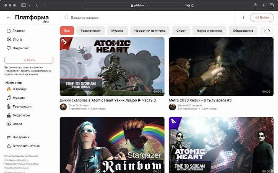Open Time To Scream channel avatar
The width and height of the screenshot is (278, 173).
(63, 107)
